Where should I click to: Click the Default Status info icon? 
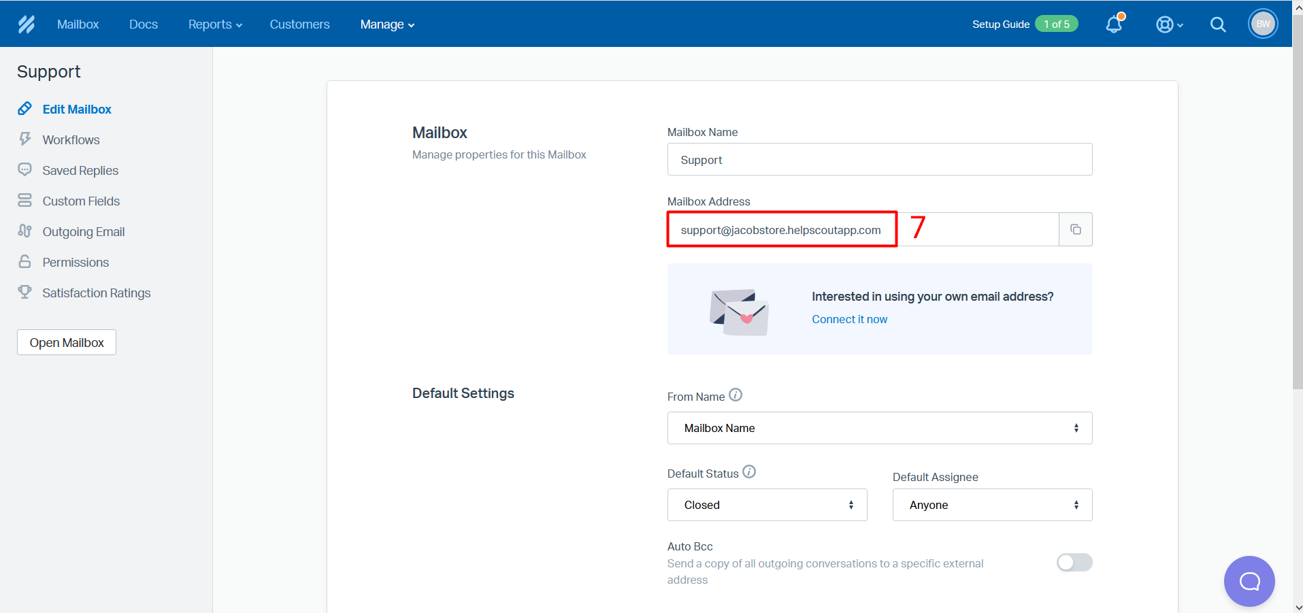[749, 471]
